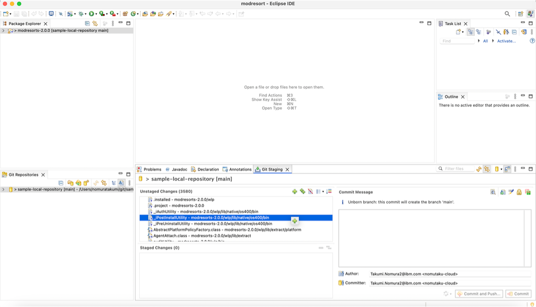
Task: Click the green Run button in toolbar
Action: tap(91, 14)
